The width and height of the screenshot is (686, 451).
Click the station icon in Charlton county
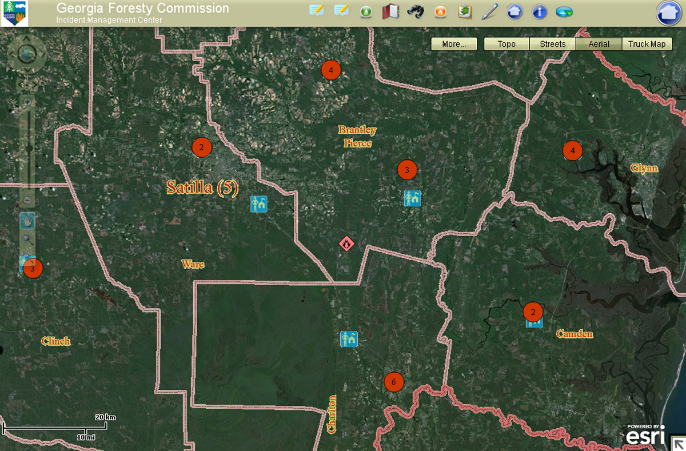point(349,339)
